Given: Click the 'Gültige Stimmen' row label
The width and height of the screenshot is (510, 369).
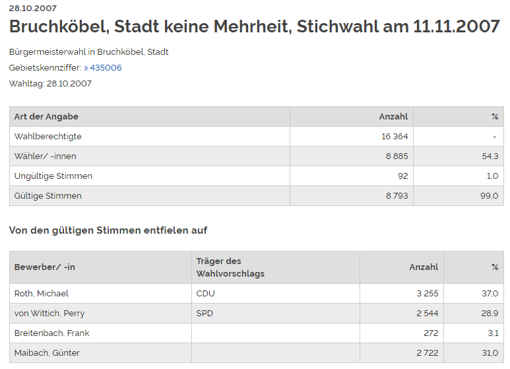Looking at the screenshot, I should (x=48, y=196).
